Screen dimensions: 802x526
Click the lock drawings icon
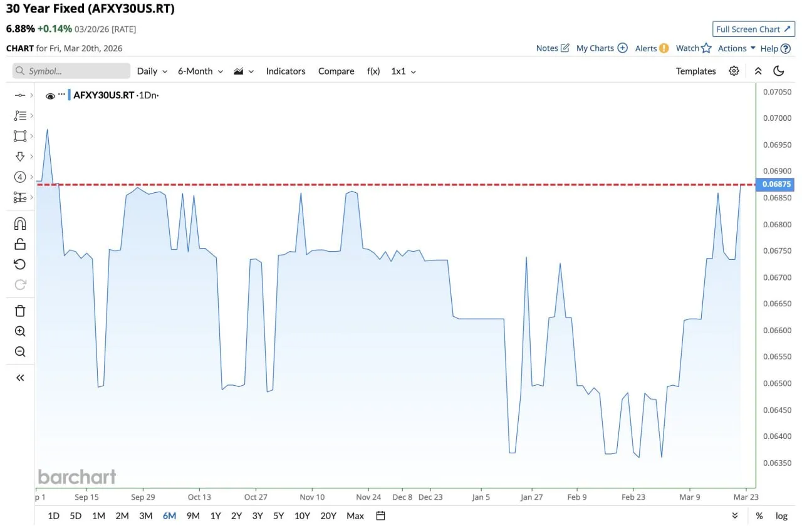pyautogui.click(x=20, y=244)
